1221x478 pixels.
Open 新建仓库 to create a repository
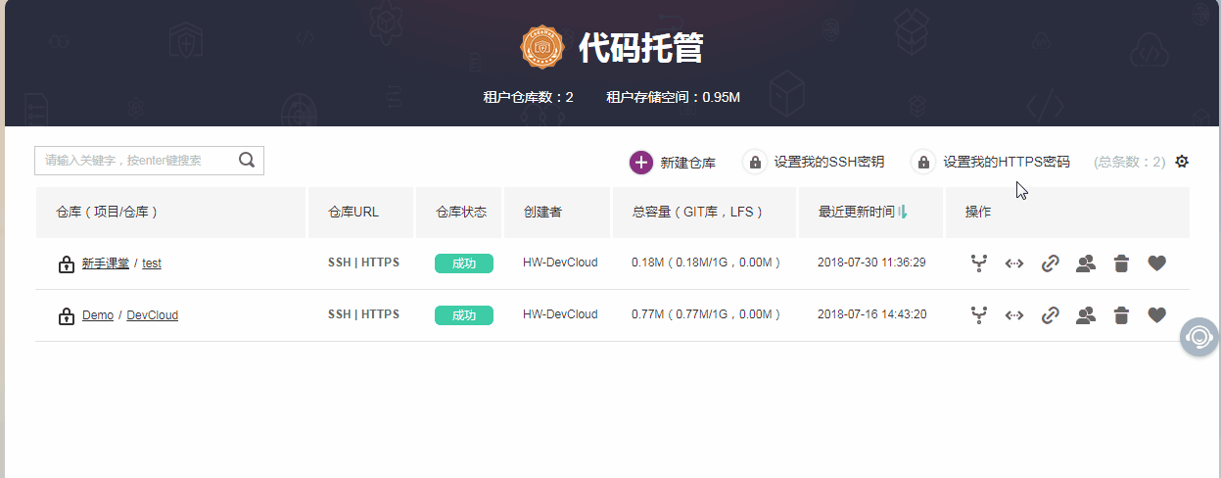click(x=687, y=163)
